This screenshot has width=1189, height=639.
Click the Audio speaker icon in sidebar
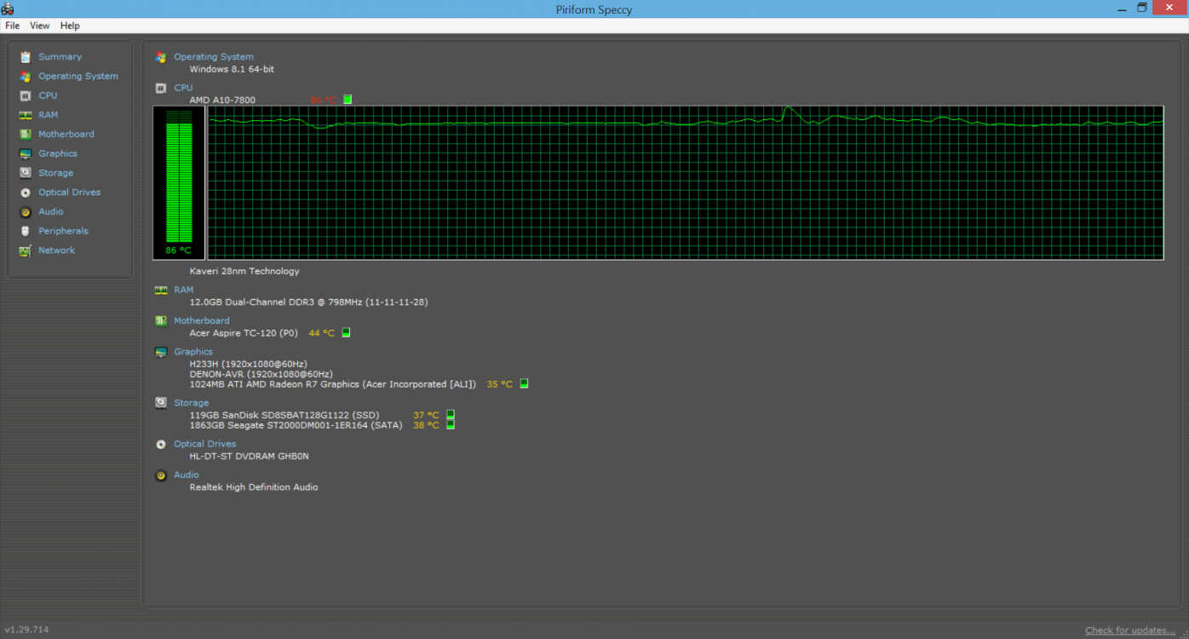[x=26, y=212]
